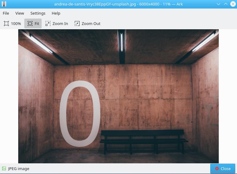This screenshot has height=174, width=237.
Task: Expand the Settings menu
Action: 38,13
